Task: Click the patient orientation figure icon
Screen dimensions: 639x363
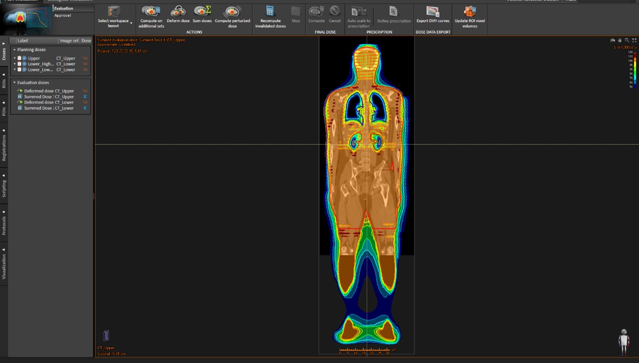Action: (x=624, y=342)
